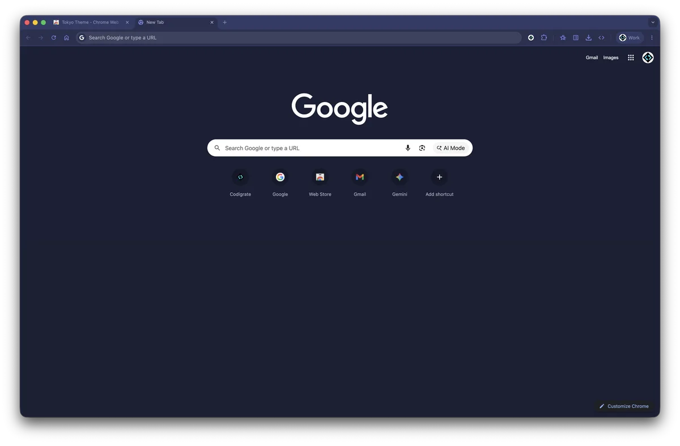Open the Images link

(x=611, y=58)
